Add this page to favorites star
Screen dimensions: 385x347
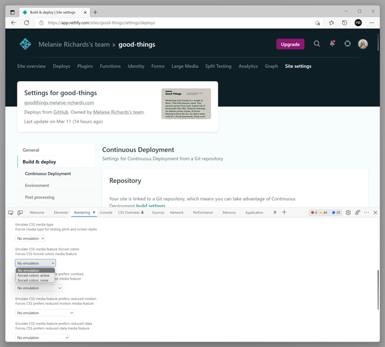(318, 23)
